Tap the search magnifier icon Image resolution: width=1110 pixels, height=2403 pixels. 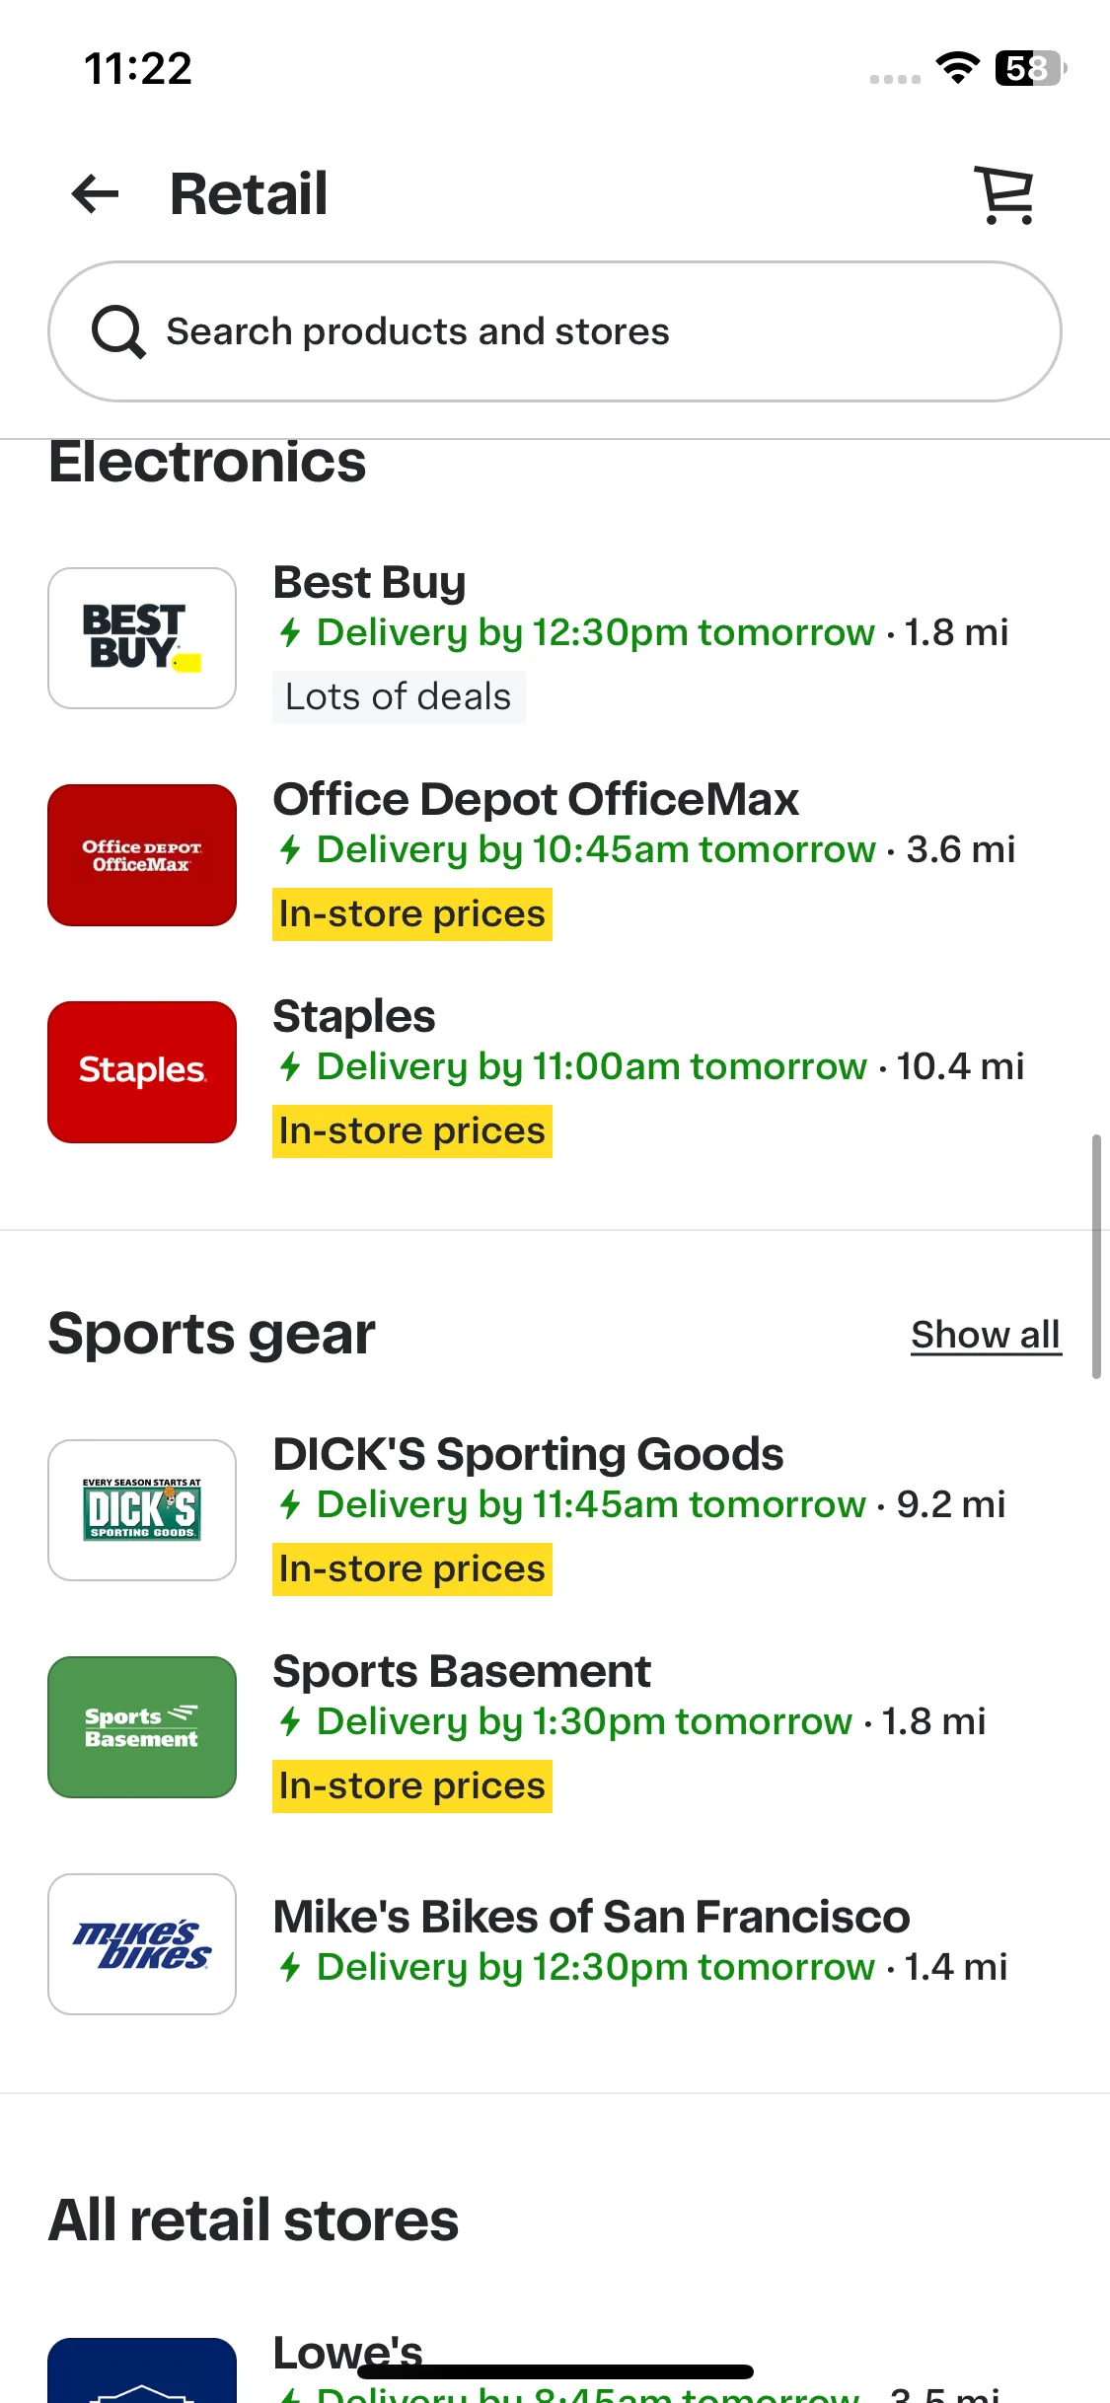point(118,331)
